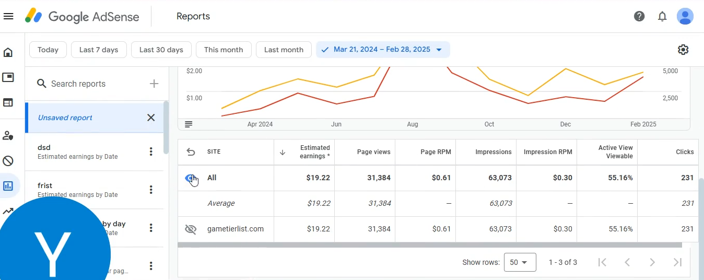Show gametierlist.com row in chart

(x=191, y=229)
